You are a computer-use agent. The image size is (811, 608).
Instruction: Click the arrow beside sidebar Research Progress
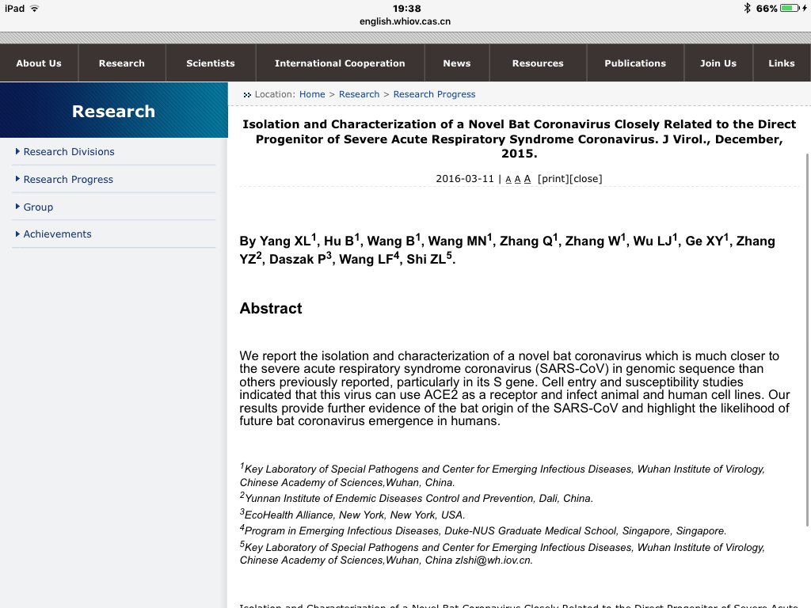coord(17,179)
